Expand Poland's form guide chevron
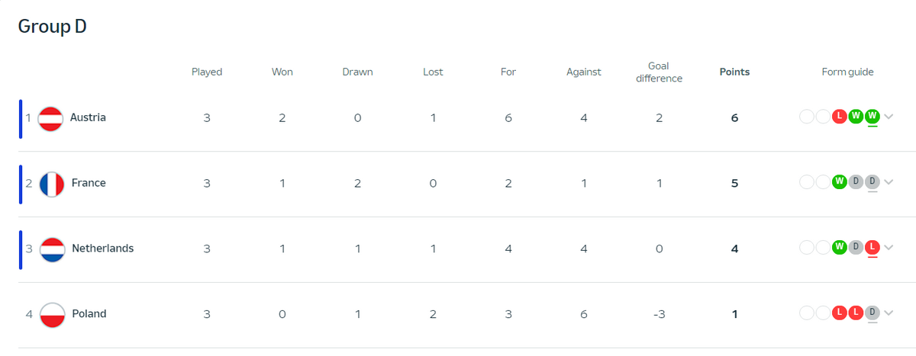 click(x=889, y=313)
